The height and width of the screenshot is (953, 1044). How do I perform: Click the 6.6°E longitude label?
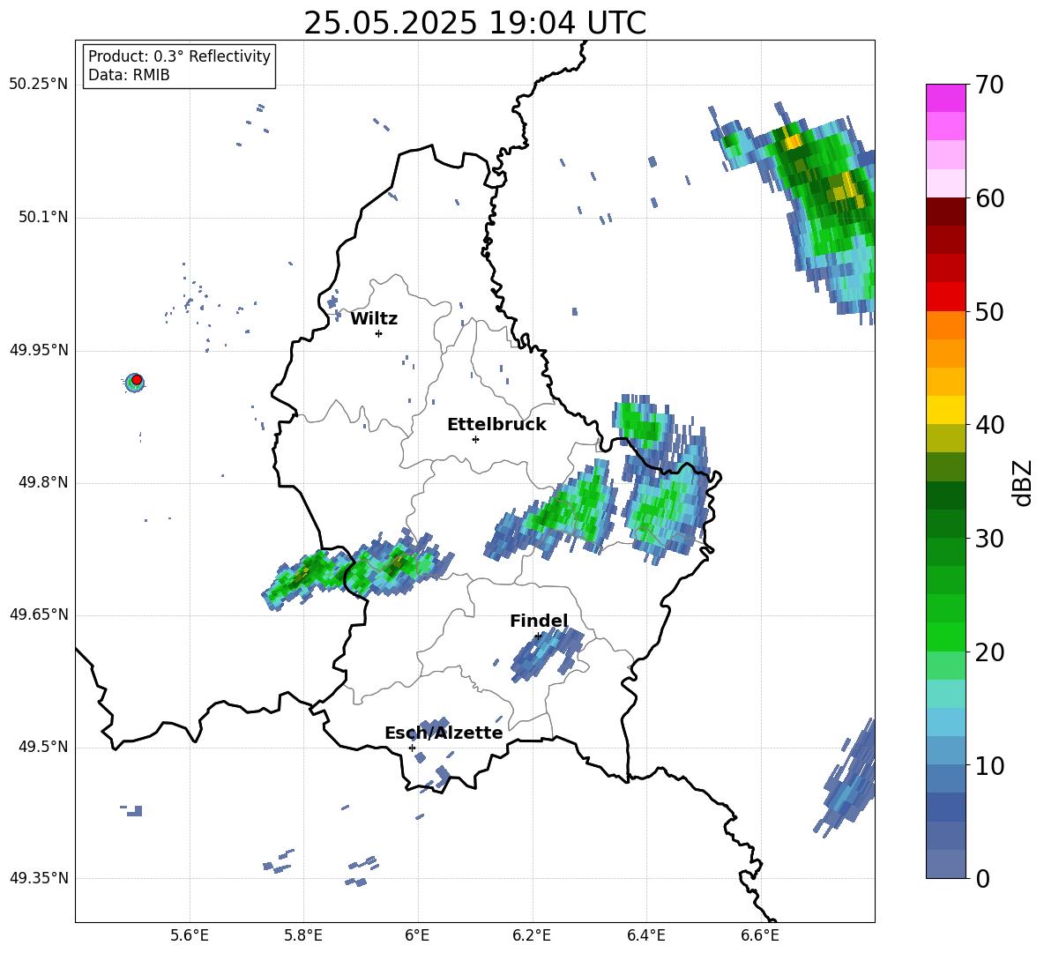click(760, 936)
